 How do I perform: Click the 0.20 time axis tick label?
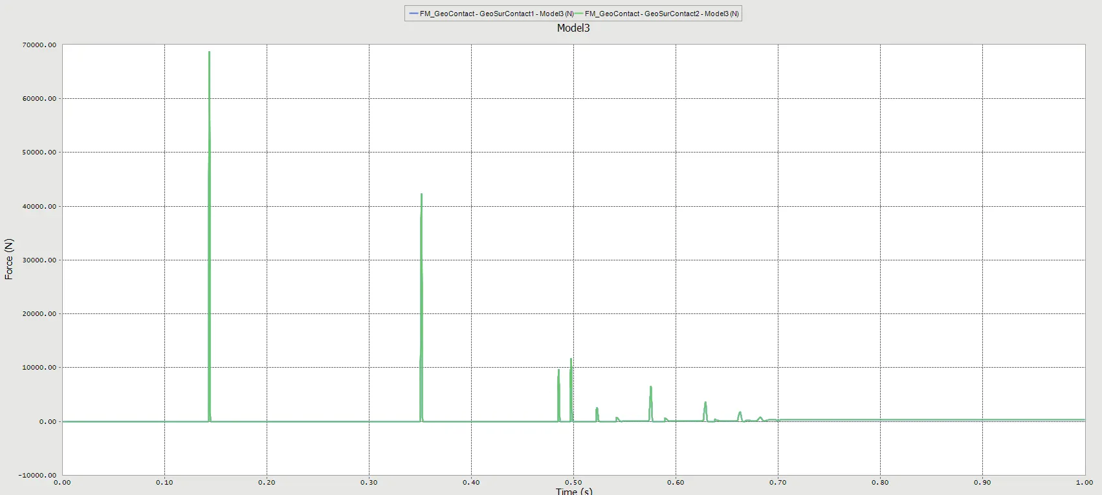267,482
